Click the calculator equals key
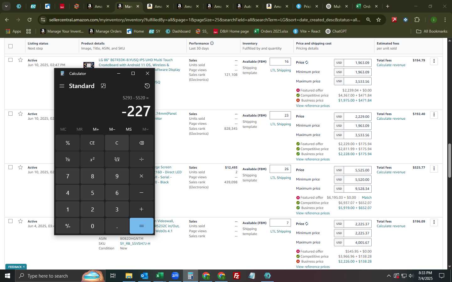Viewport: 452px width, 282px height. click(142, 226)
